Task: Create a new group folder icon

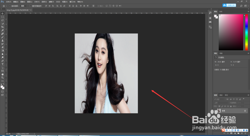Action: click(x=238, y=133)
